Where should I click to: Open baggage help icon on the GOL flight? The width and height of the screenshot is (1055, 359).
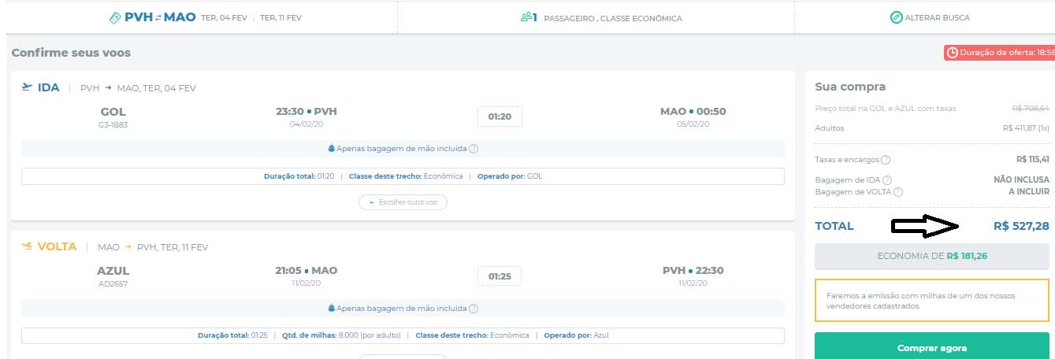click(474, 149)
